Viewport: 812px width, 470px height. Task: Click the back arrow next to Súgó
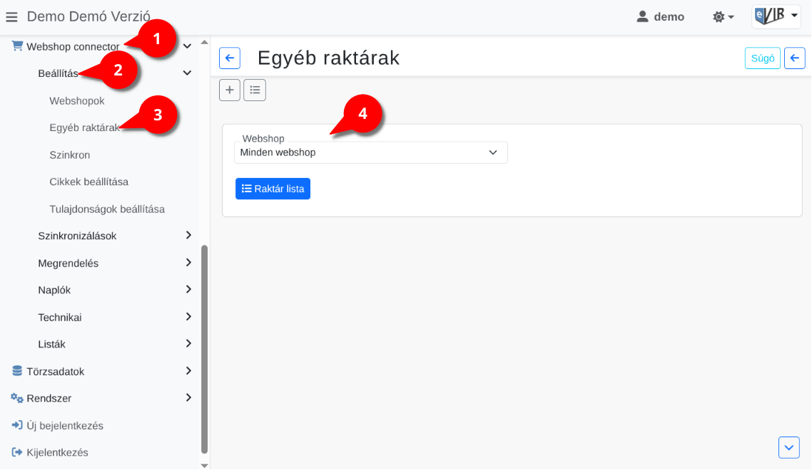pyautogui.click(x=795, y=58)
